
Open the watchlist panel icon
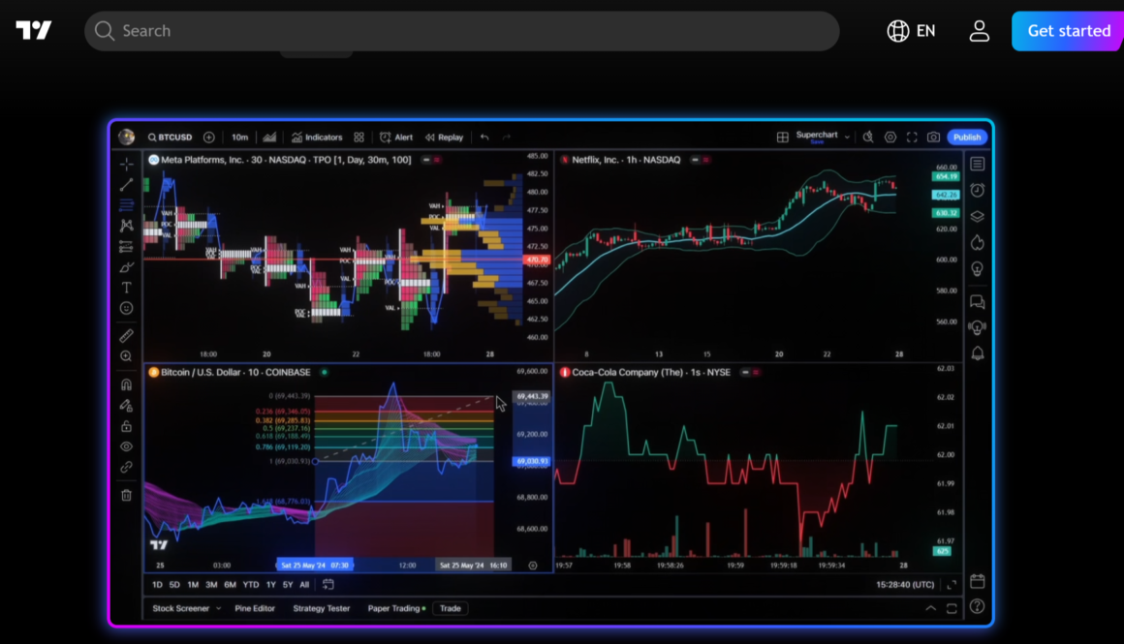tap(977, 165)
